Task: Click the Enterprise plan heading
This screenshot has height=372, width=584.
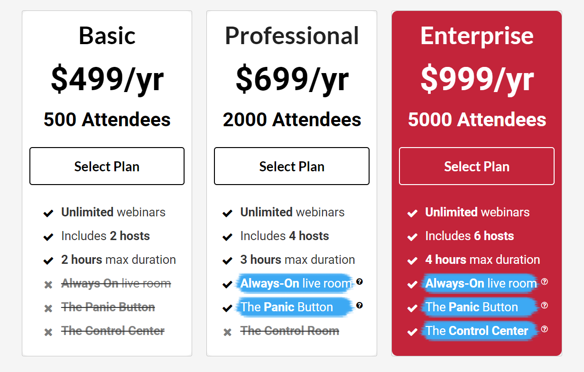Action: [x=477, y=36]
